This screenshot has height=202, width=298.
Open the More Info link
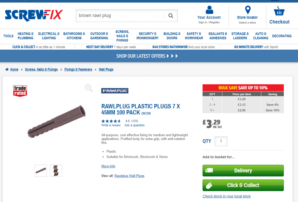[x=108, y=166]
